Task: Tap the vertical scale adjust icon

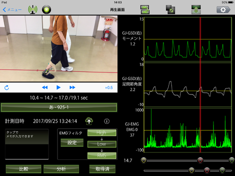Action: (x=196, y=10)
